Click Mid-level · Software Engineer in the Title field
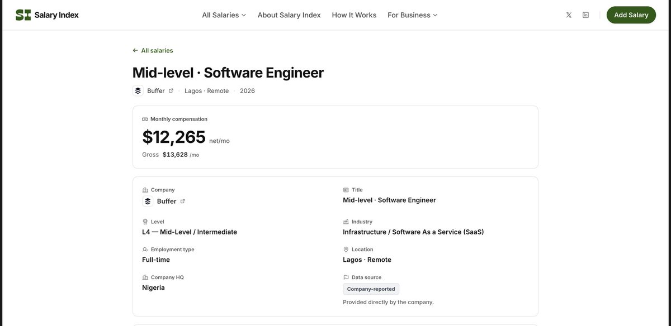Image resolution: width=671 pixels, height=326 pixels. click(389, 200)
